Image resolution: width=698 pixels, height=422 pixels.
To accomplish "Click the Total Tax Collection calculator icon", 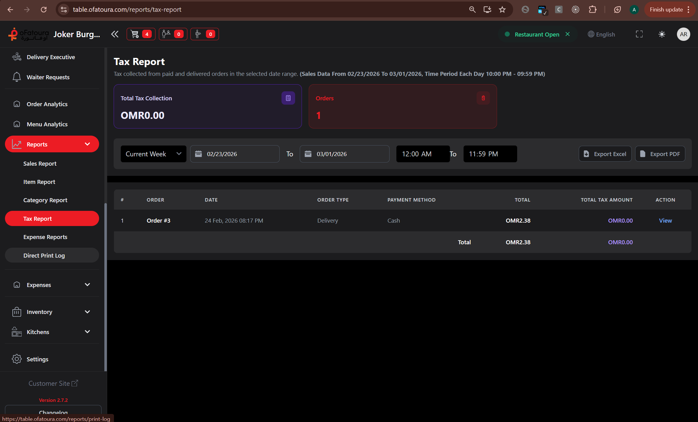I will point(288,98).
